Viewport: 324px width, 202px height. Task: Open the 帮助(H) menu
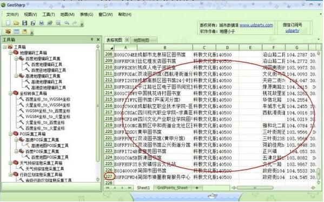pos(125,15)
